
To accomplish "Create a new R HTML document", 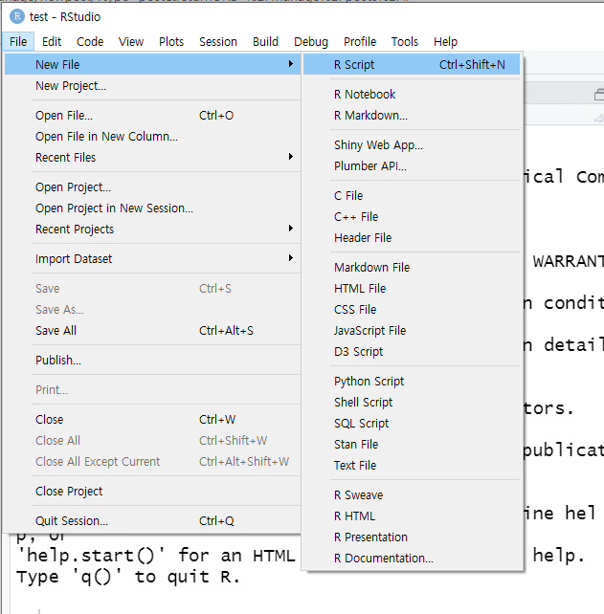I will click(x=412, y=516).
